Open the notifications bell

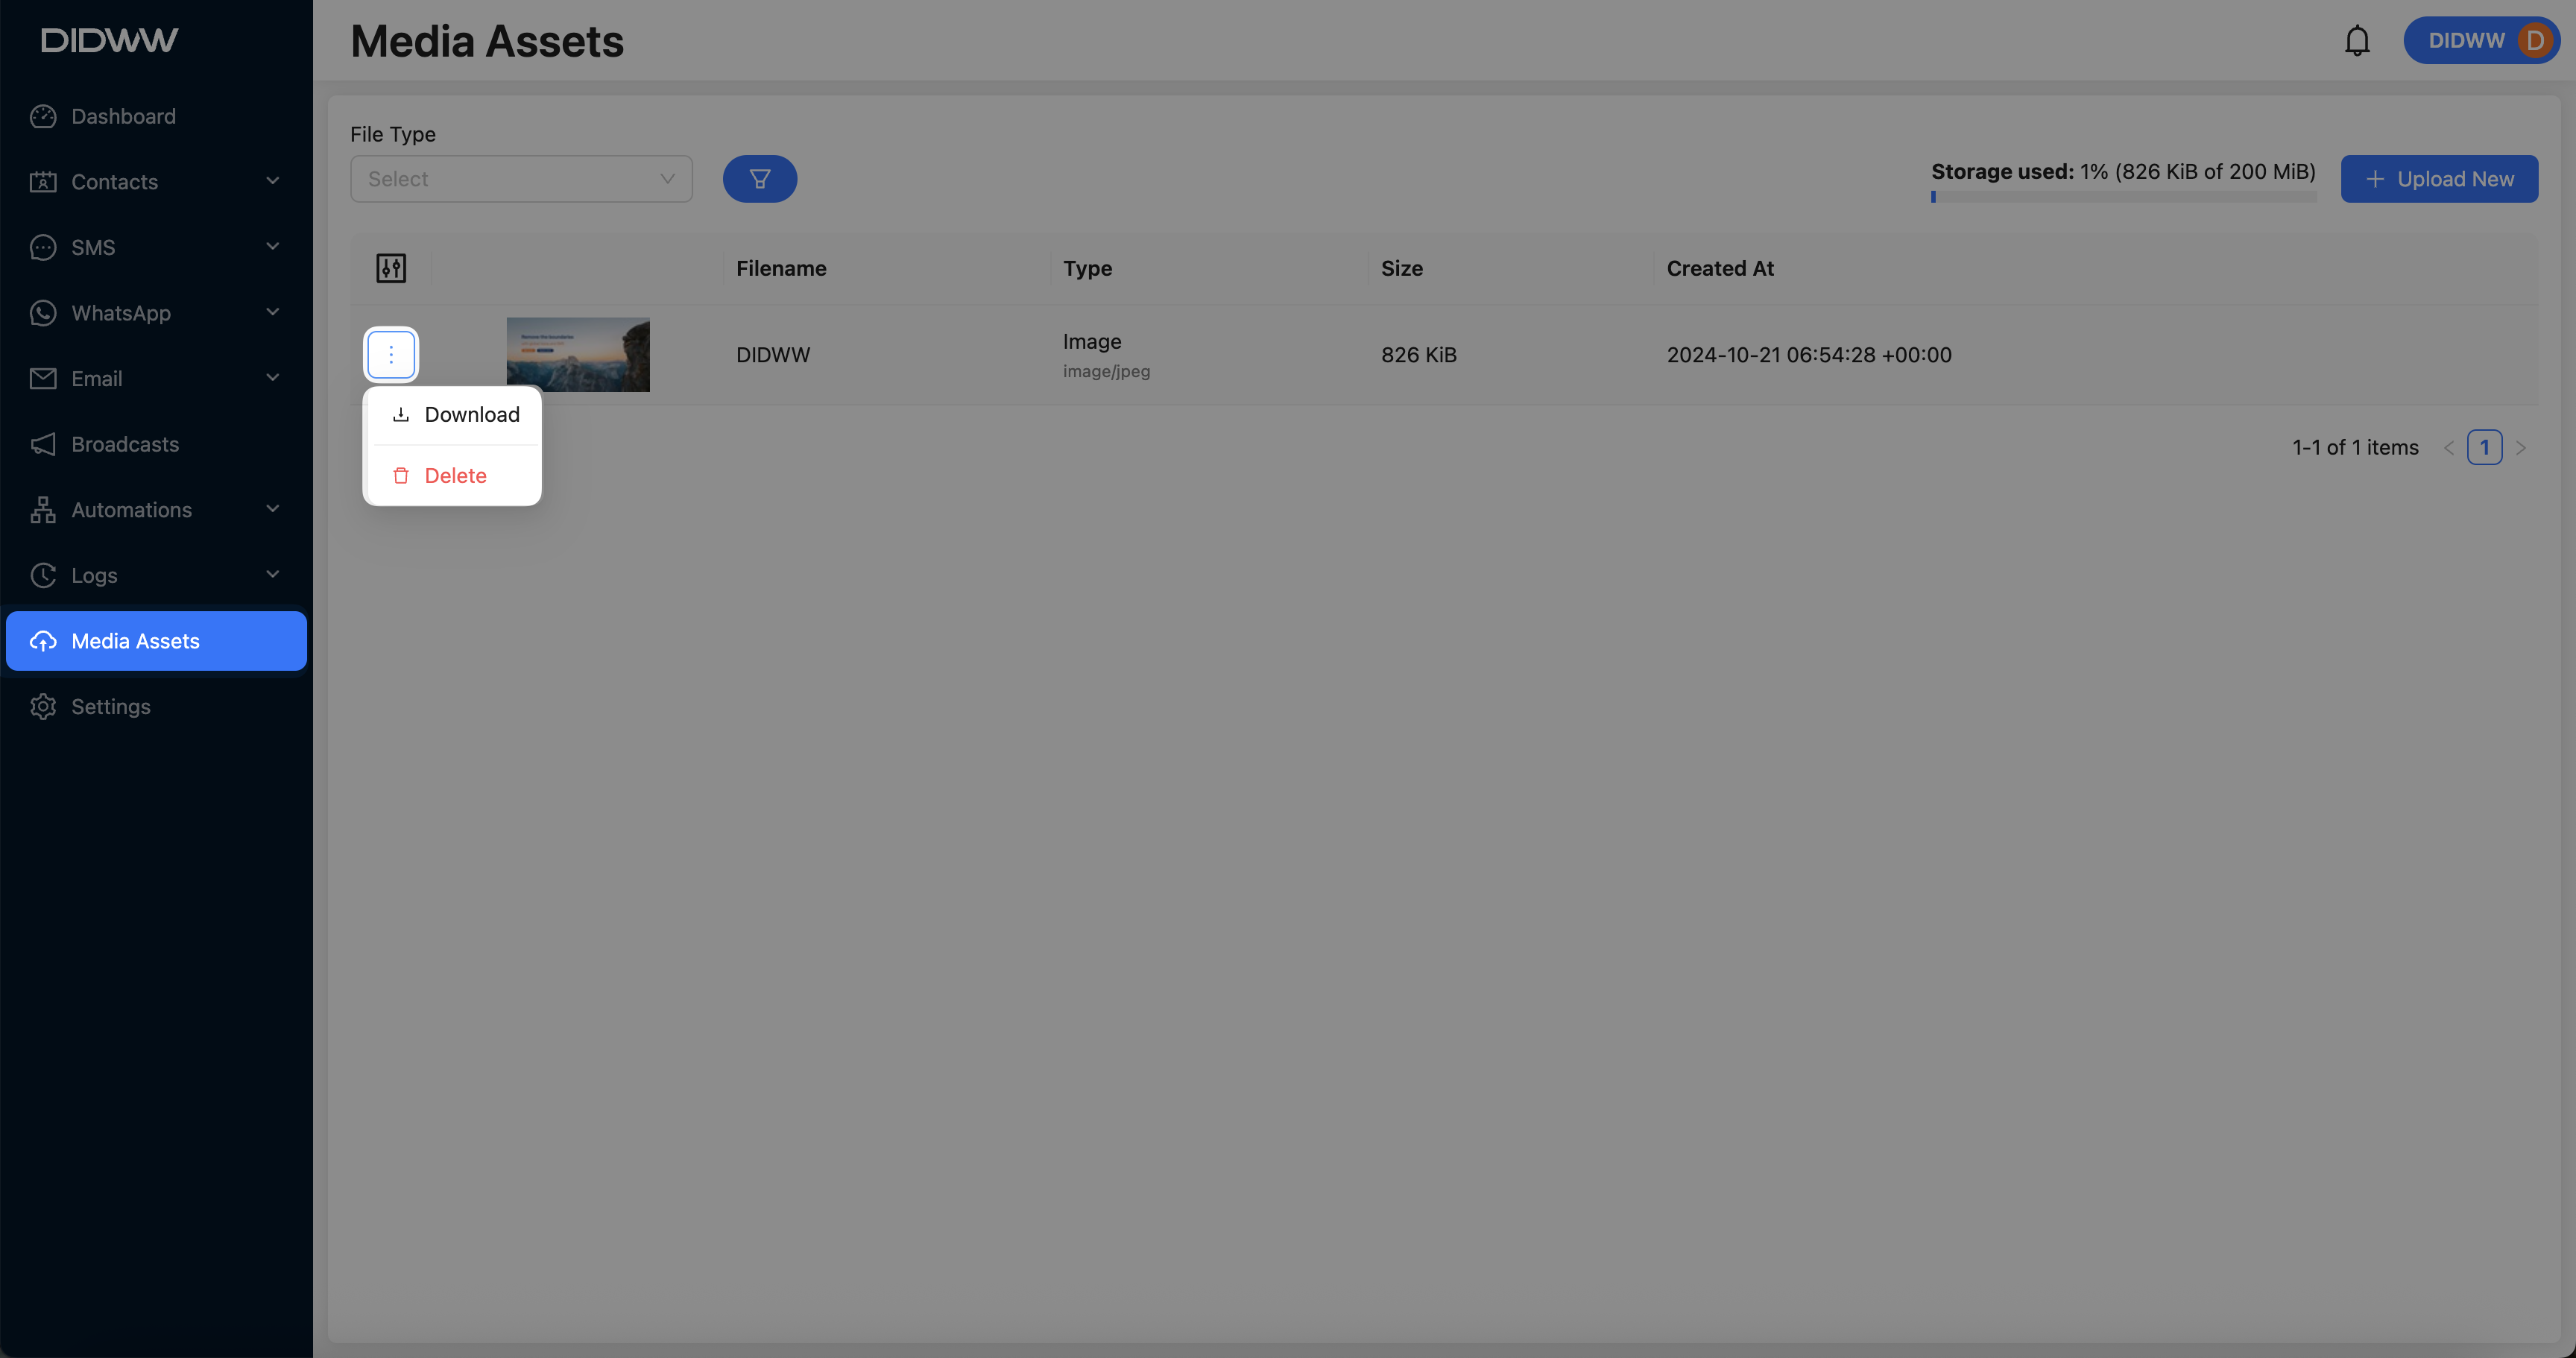click(2357, 40)
